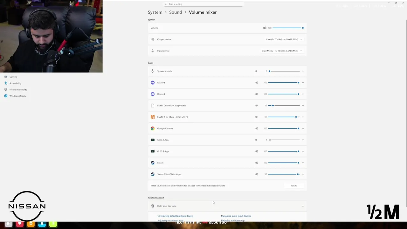
Task: Expand the System sounds row
Action: click(303, 71)
